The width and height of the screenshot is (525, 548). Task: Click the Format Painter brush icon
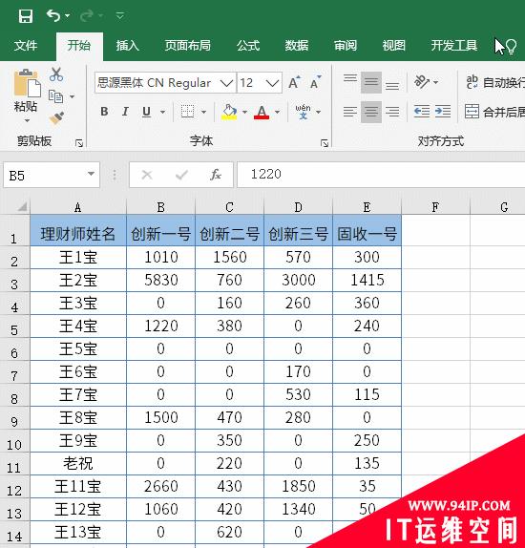56,118
